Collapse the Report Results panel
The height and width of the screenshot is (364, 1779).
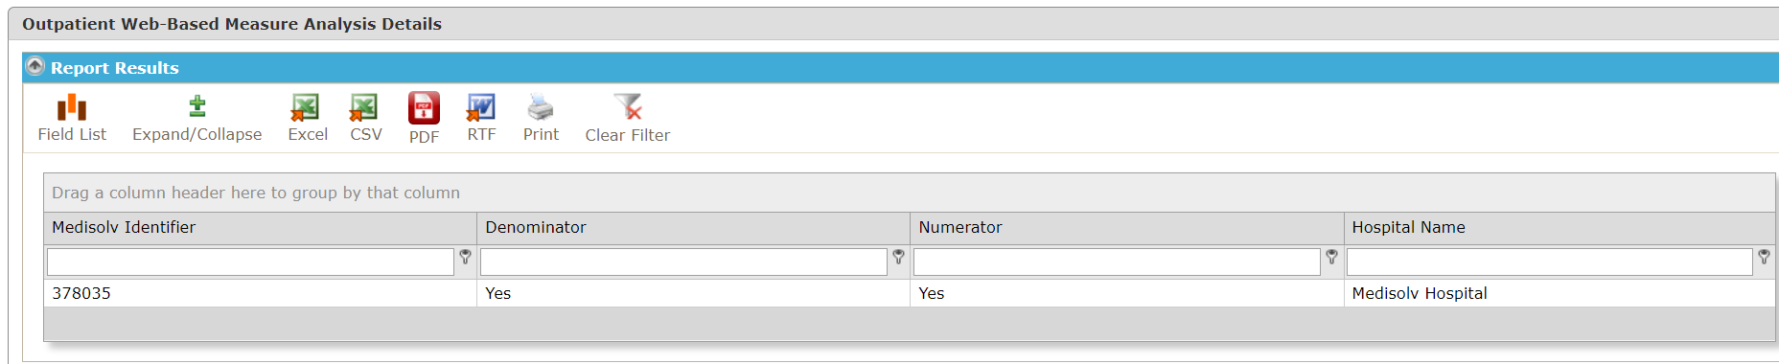35,66
